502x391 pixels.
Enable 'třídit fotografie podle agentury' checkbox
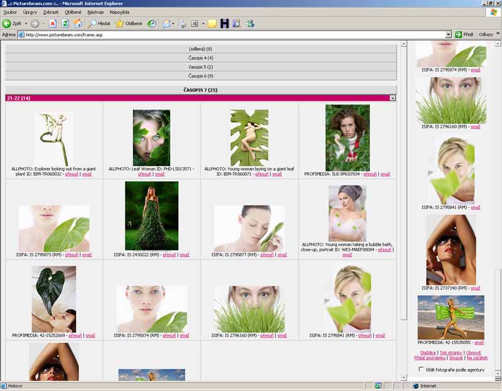tap(422, 370)
